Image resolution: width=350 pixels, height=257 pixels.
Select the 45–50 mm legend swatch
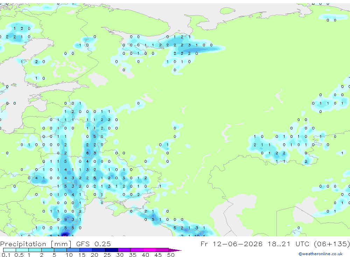pyautogui.click(x=162, y=250)
